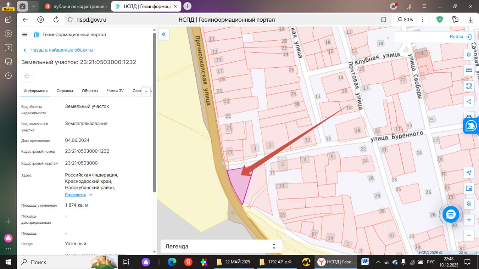Viewport: 479px width, 269px height.
Task: Open the map layers tool
Action: coord(469,55)
